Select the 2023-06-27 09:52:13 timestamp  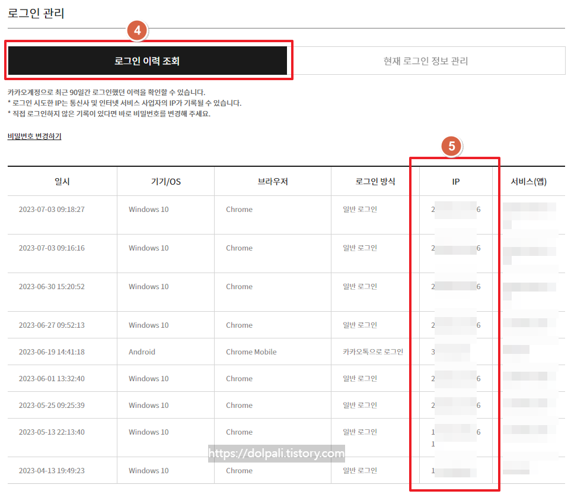[x=52, y=325]
